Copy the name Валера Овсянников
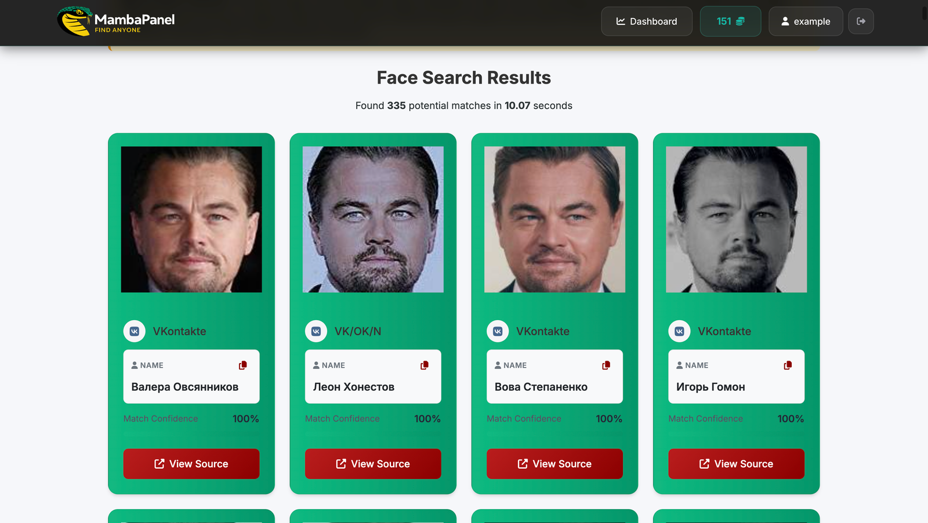The image size is (928, 523). tap(242, 365)
